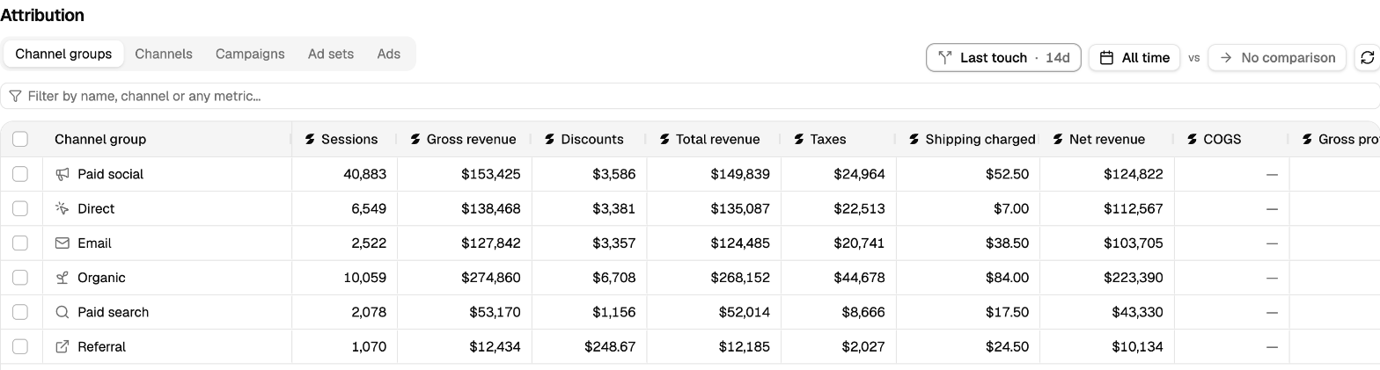Check the Paid social row checkbox

20,174
